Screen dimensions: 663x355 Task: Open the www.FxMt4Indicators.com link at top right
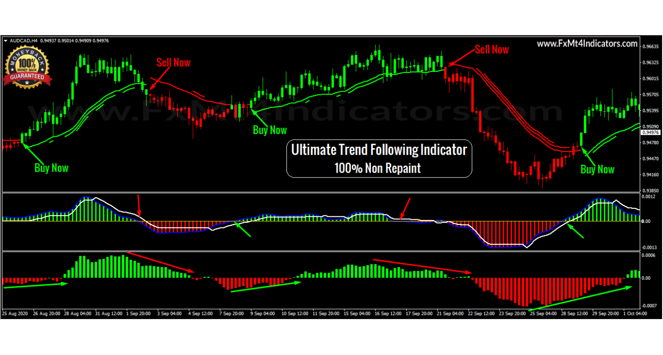[587, 44]
